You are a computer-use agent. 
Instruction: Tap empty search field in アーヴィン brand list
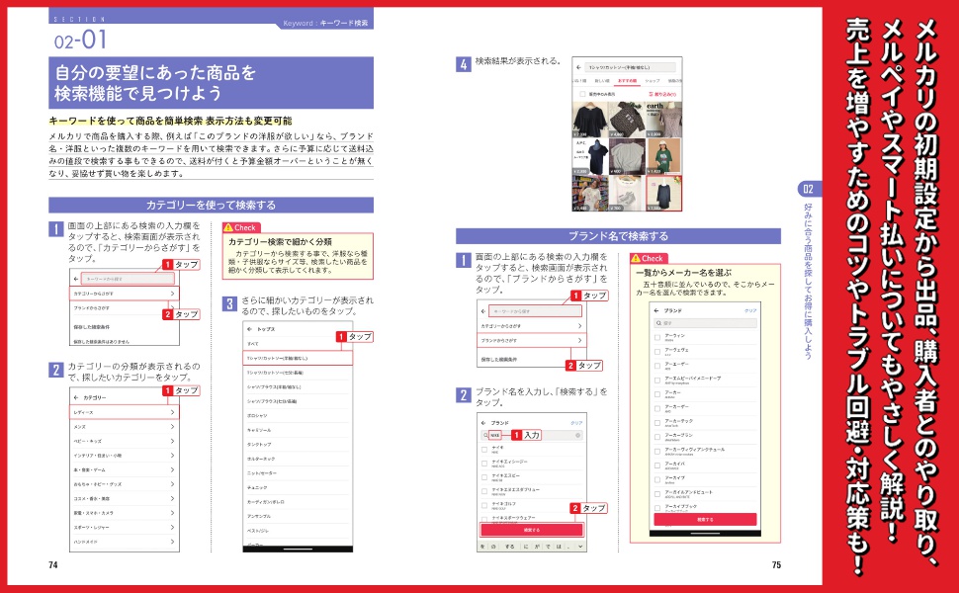click(705, 323)
